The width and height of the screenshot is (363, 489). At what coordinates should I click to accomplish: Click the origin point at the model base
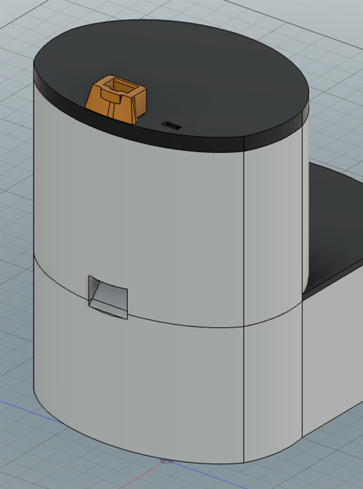[166, 461]
